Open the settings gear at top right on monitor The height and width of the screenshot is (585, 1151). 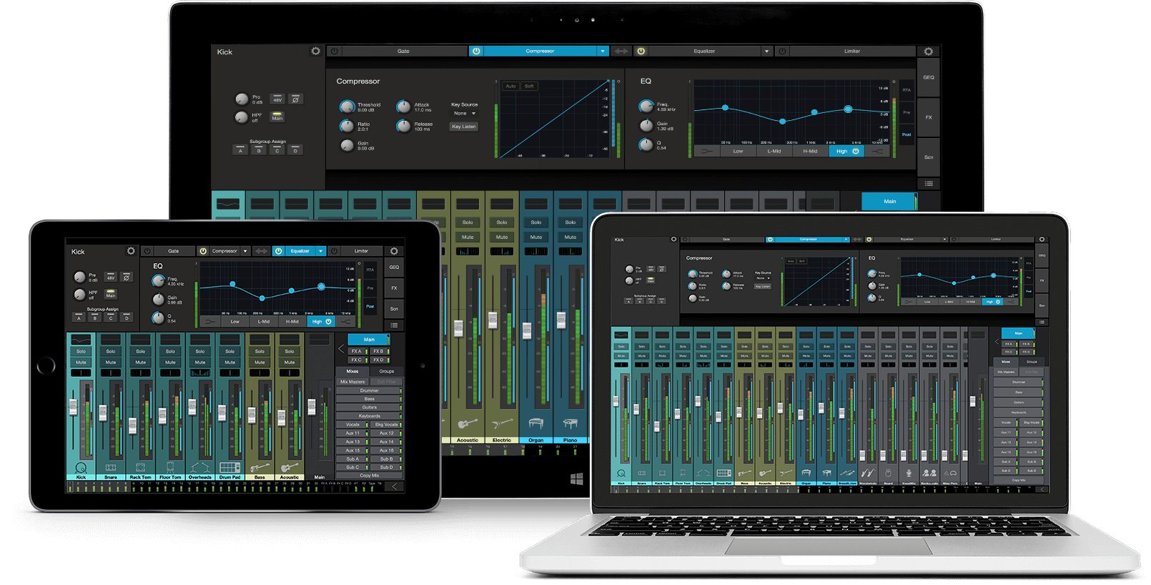pos(928,51)
